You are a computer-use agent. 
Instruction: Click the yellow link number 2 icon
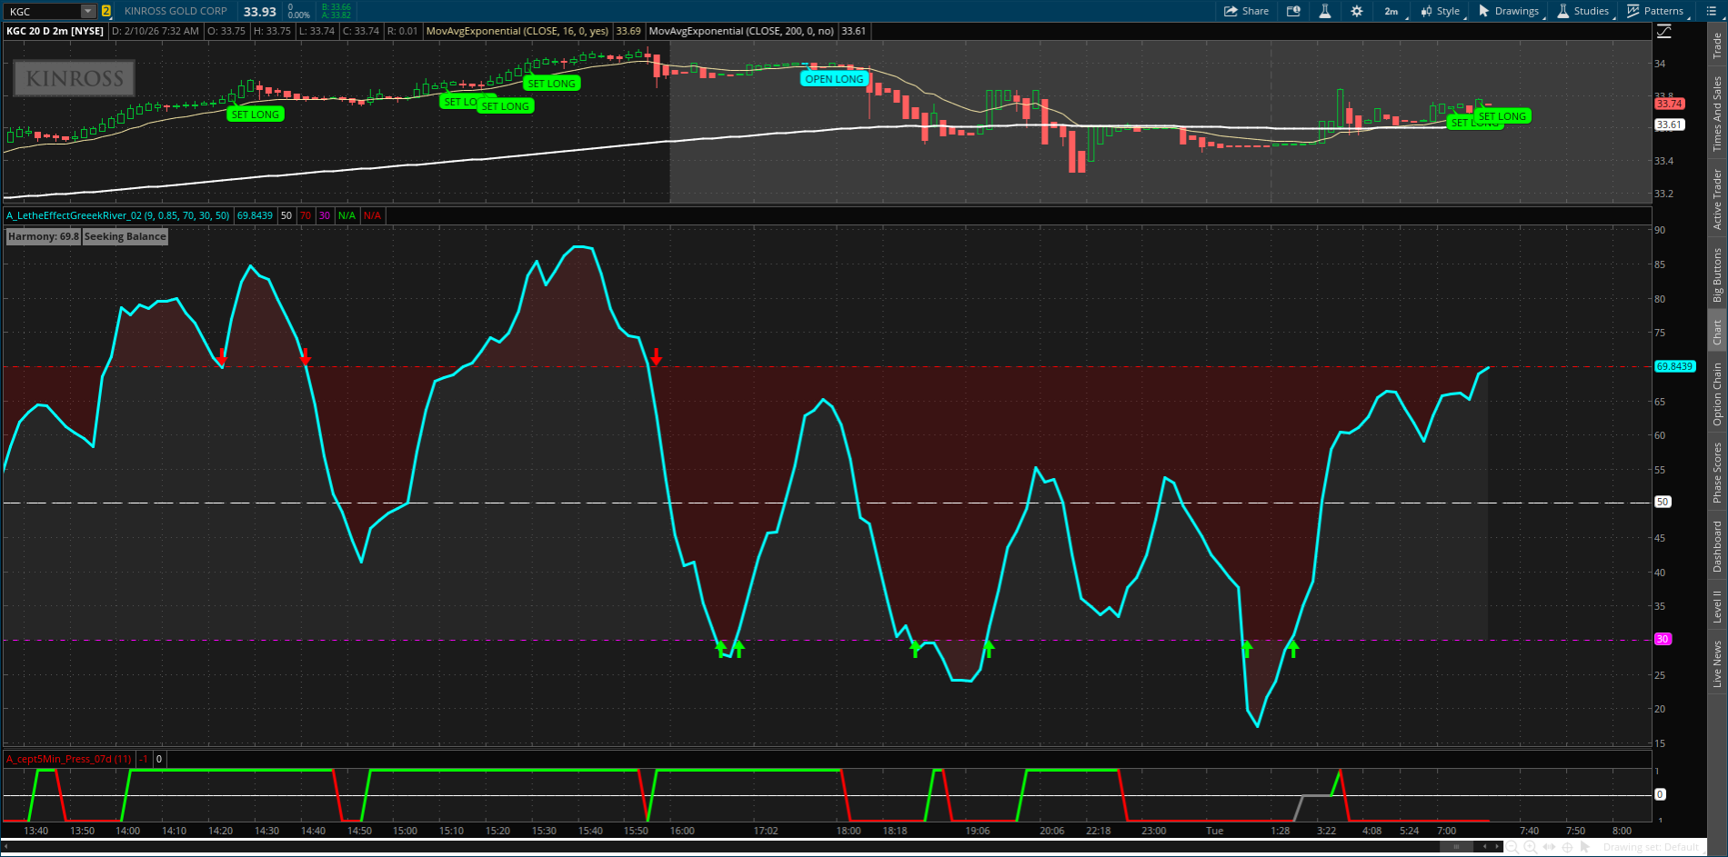[x=106, y=11]
